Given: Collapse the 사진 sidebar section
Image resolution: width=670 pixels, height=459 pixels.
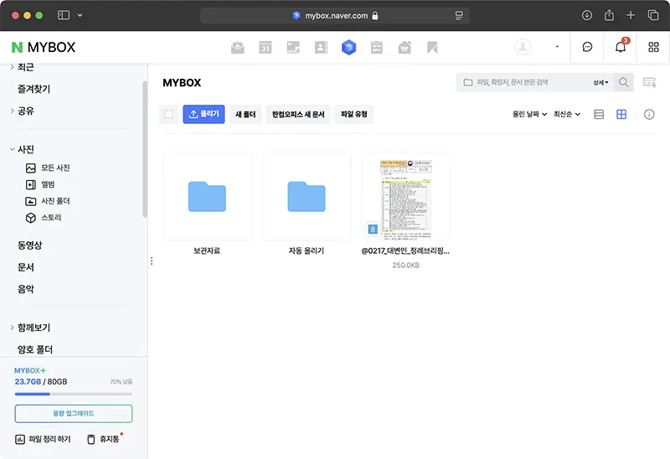Looking at the screenshot, I should tap(12, 149).
